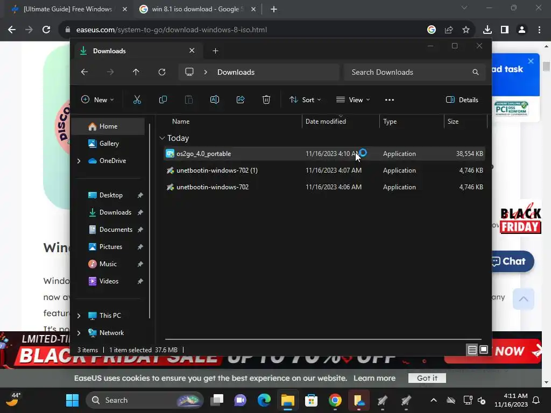Reload the easeus.com page in Chrome
The height and width of the screenshot is (413, 551).
46,30
